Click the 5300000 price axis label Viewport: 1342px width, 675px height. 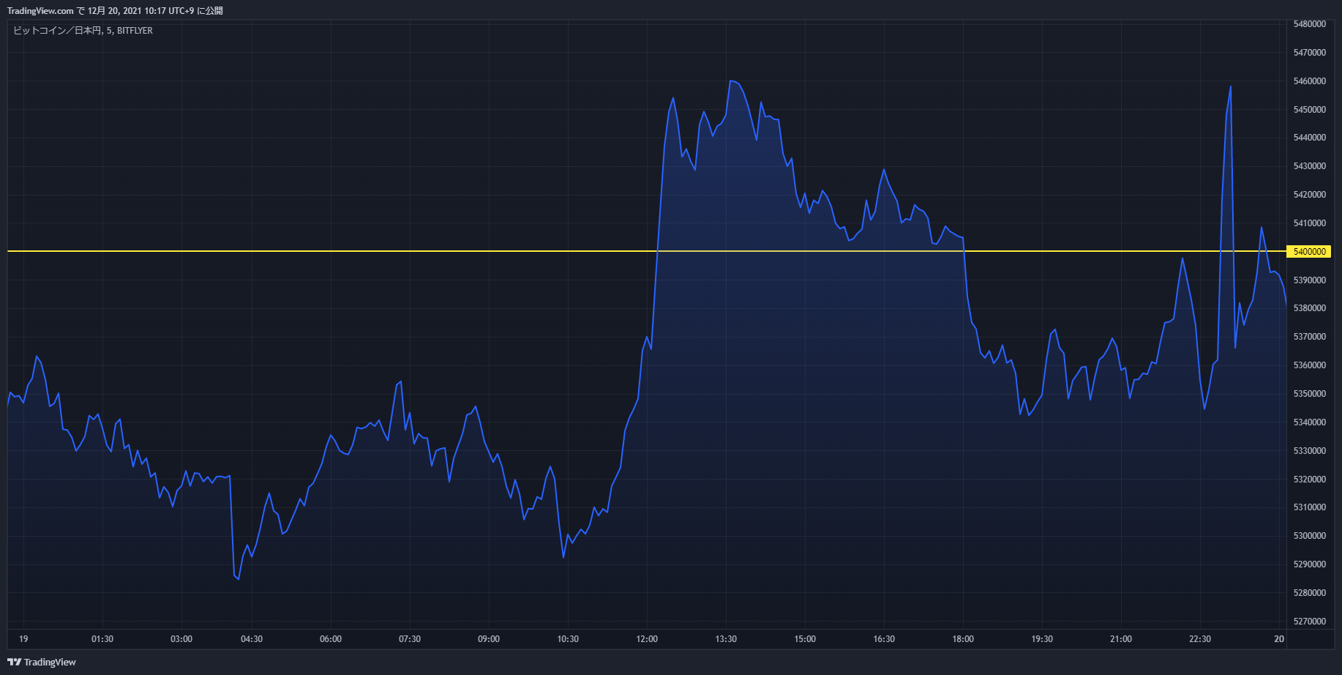coord(1310,536)
